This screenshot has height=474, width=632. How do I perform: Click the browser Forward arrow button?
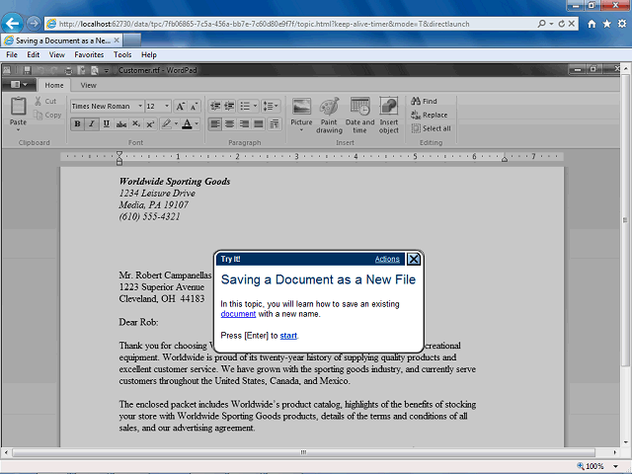point(34,24)
